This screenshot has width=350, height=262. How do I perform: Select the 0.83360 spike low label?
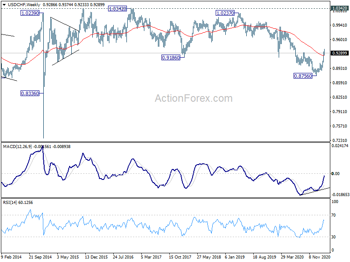pos(30,93)
